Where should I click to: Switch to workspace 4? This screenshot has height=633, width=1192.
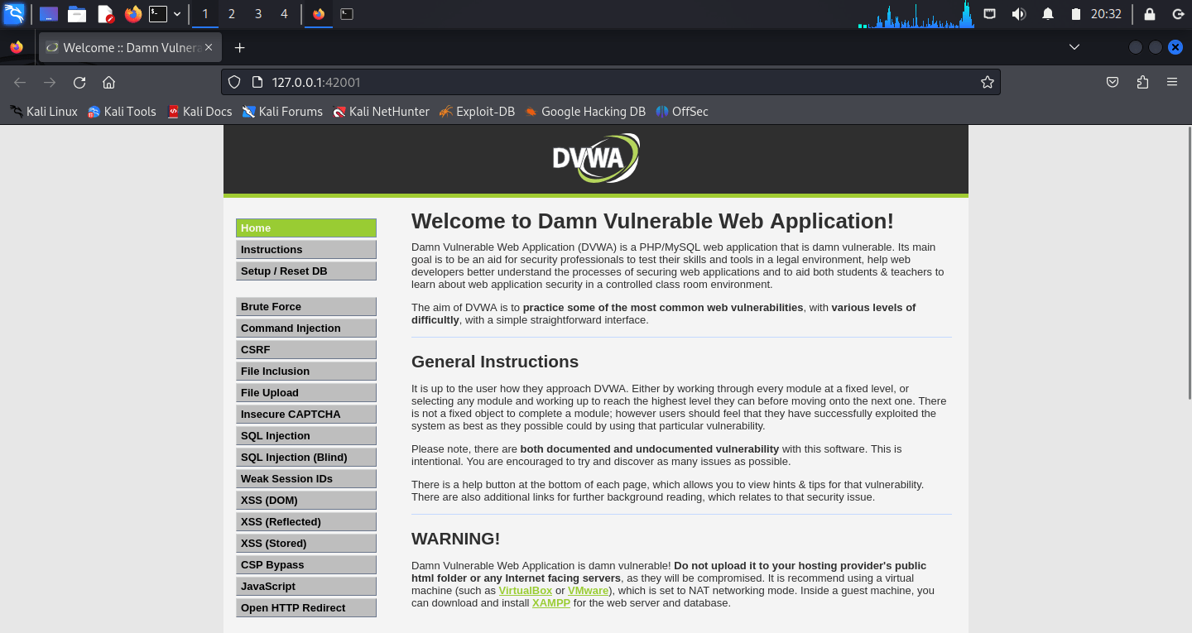tap(285, 13)
